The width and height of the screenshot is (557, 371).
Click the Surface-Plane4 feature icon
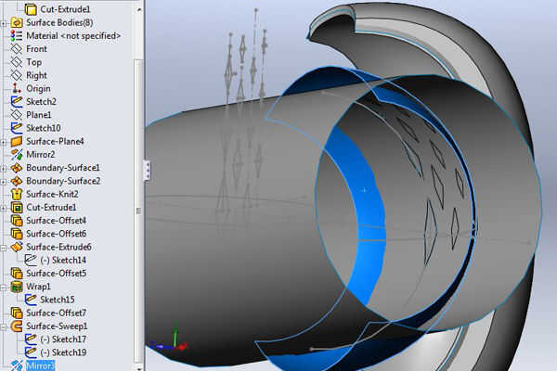coord(17,141)
